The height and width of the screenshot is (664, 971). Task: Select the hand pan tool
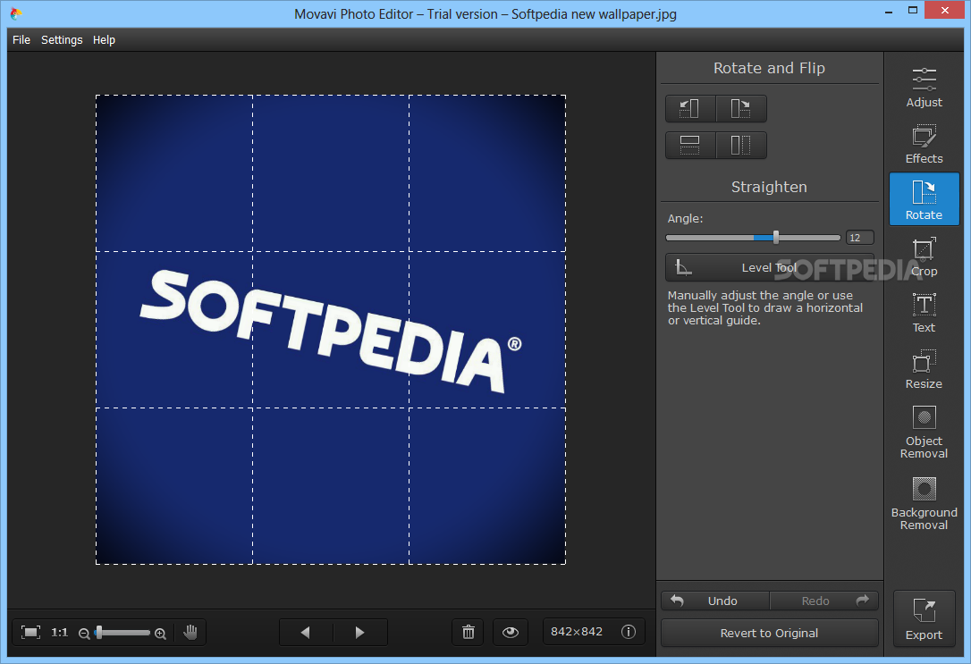[x=190, y=632]
